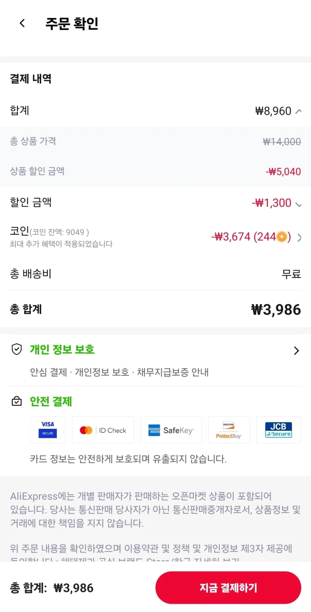Click the gold coin icon in the 코인 row
The image size is (311, 612).
point(282,237)
